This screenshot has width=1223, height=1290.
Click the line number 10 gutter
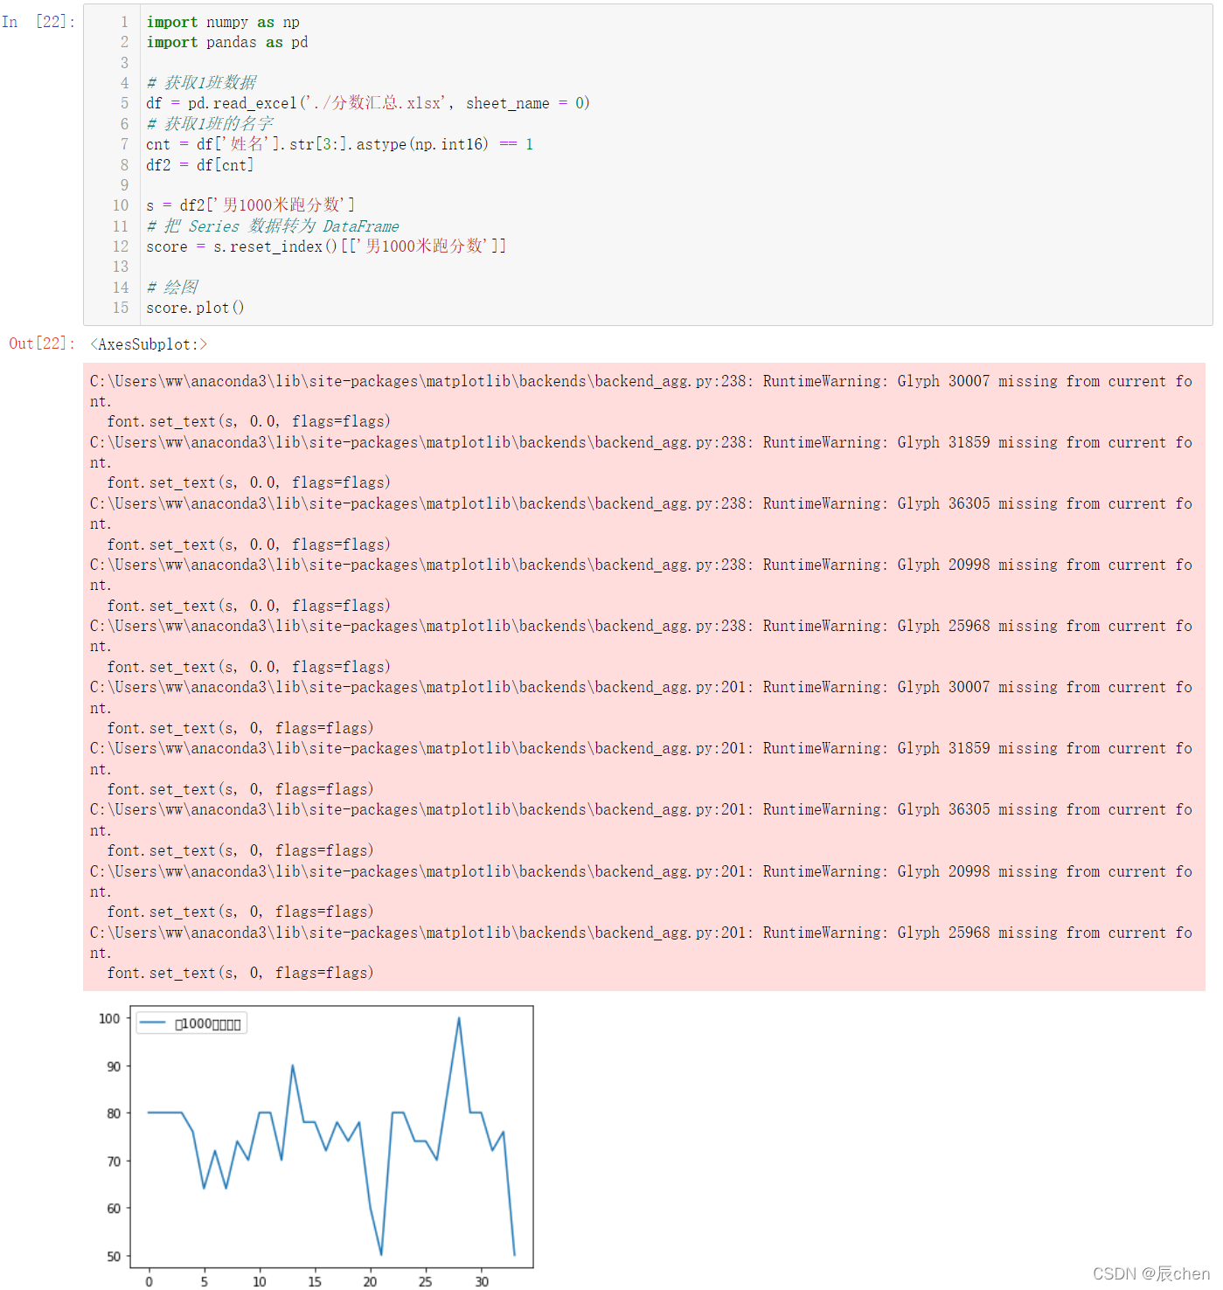click(121, 205)
